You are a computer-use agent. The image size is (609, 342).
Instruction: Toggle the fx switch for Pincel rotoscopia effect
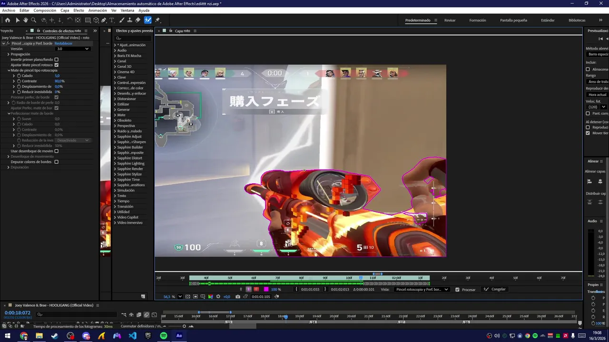[x=8, y=43]
